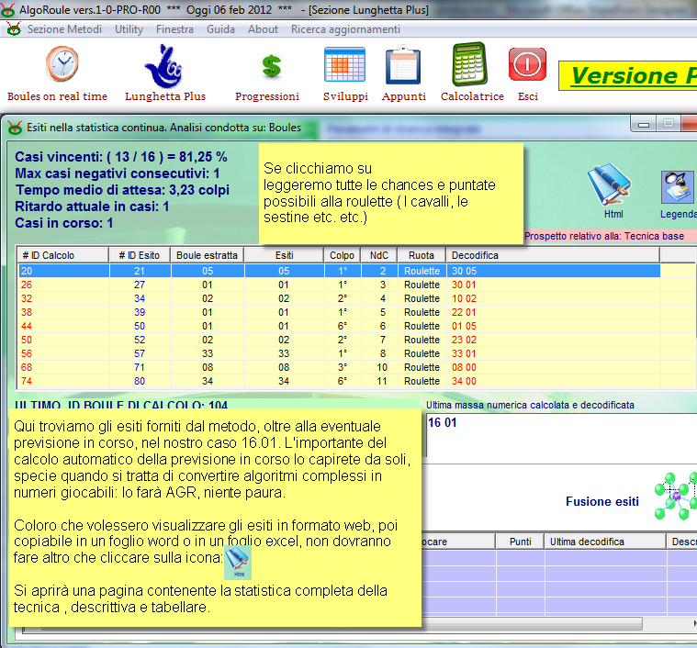
Task: Open the About menu
Action: click(x=263, y=29)
